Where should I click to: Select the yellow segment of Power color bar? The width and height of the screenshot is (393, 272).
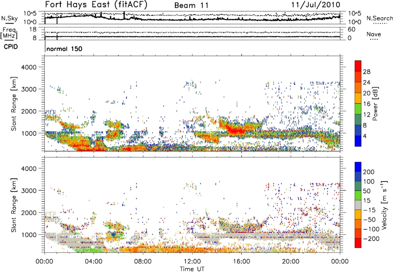point(358,98)
